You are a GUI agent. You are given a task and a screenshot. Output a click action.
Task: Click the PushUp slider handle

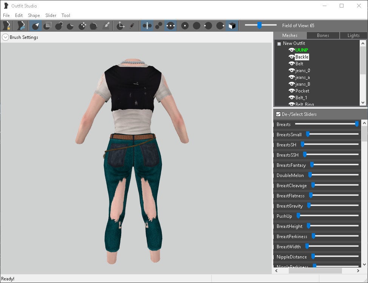(x=298, y=216)
